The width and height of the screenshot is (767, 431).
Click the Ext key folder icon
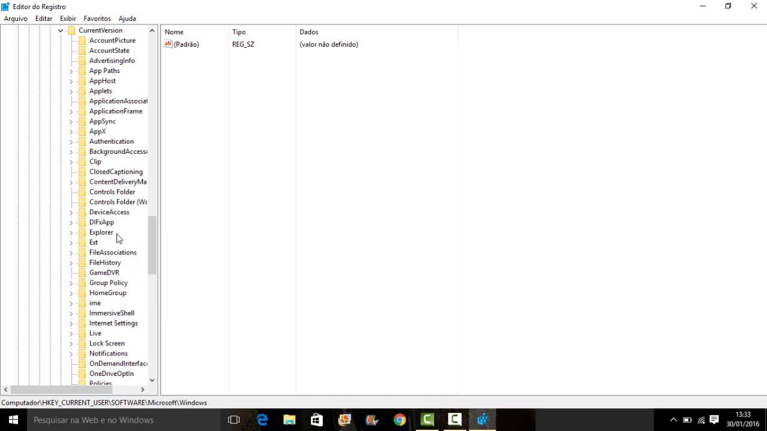click(x=82, y=242)
